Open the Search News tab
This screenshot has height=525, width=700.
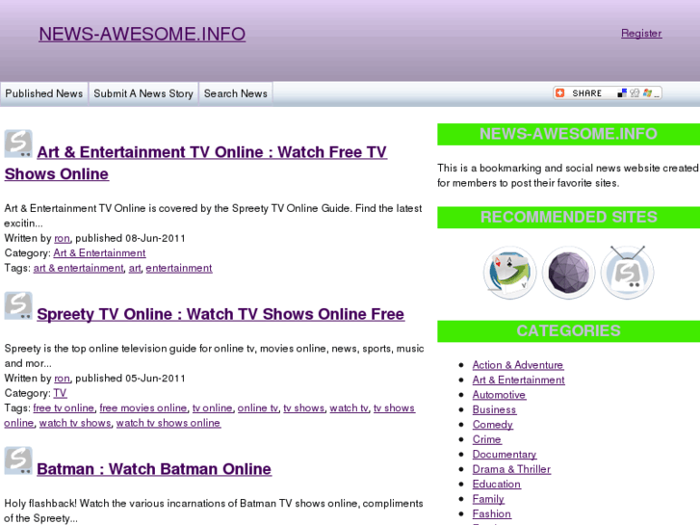[x=236, y=93]
